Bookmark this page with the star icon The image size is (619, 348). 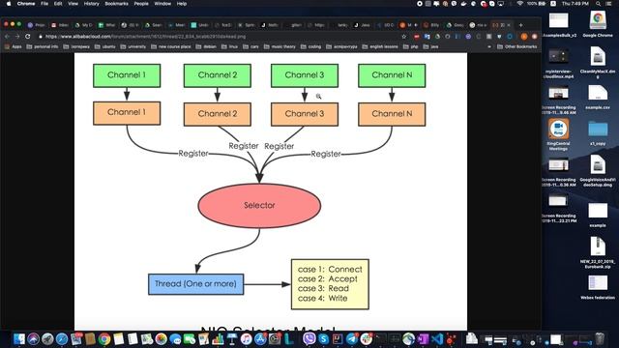(x=404, y=37)
